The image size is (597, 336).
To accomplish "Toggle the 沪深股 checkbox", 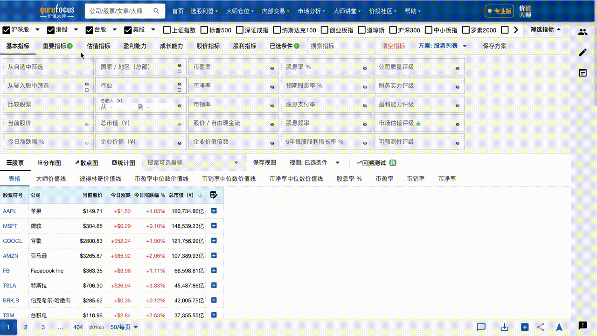I will (x=6, y=30).
